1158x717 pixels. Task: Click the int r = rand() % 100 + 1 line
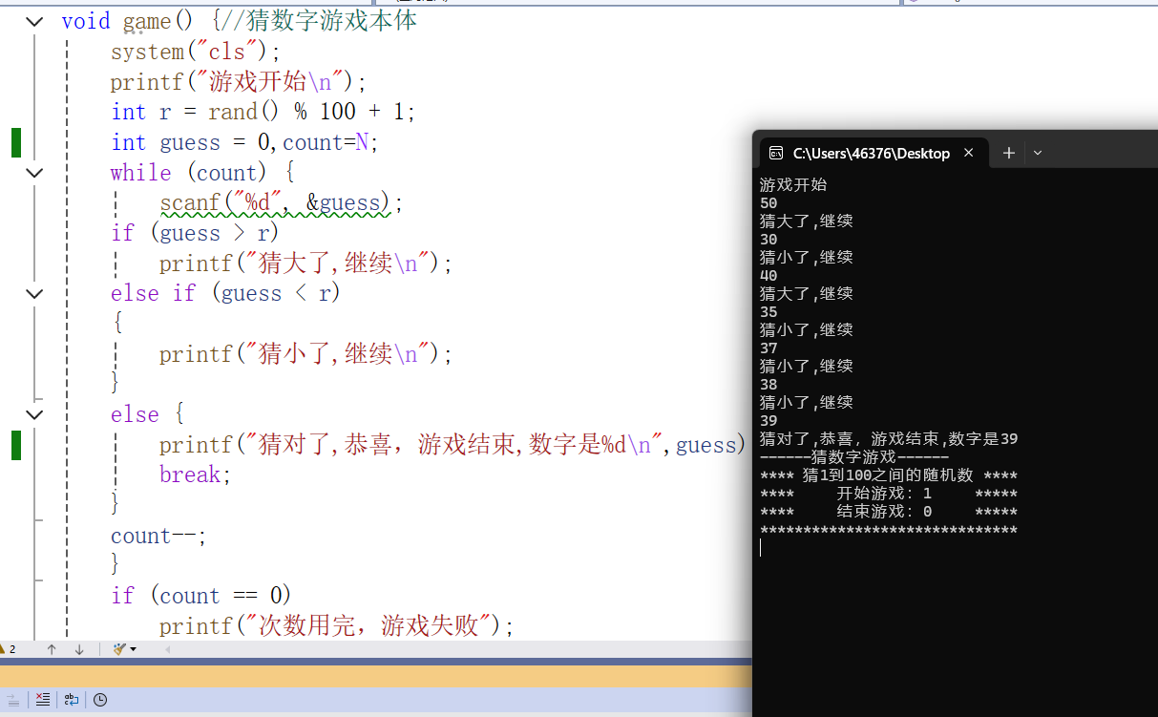pyautogui.click(x=263, y=112)
